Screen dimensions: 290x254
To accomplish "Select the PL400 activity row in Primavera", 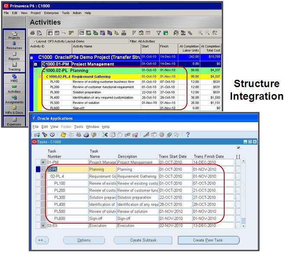I will (x=126, y=98).
